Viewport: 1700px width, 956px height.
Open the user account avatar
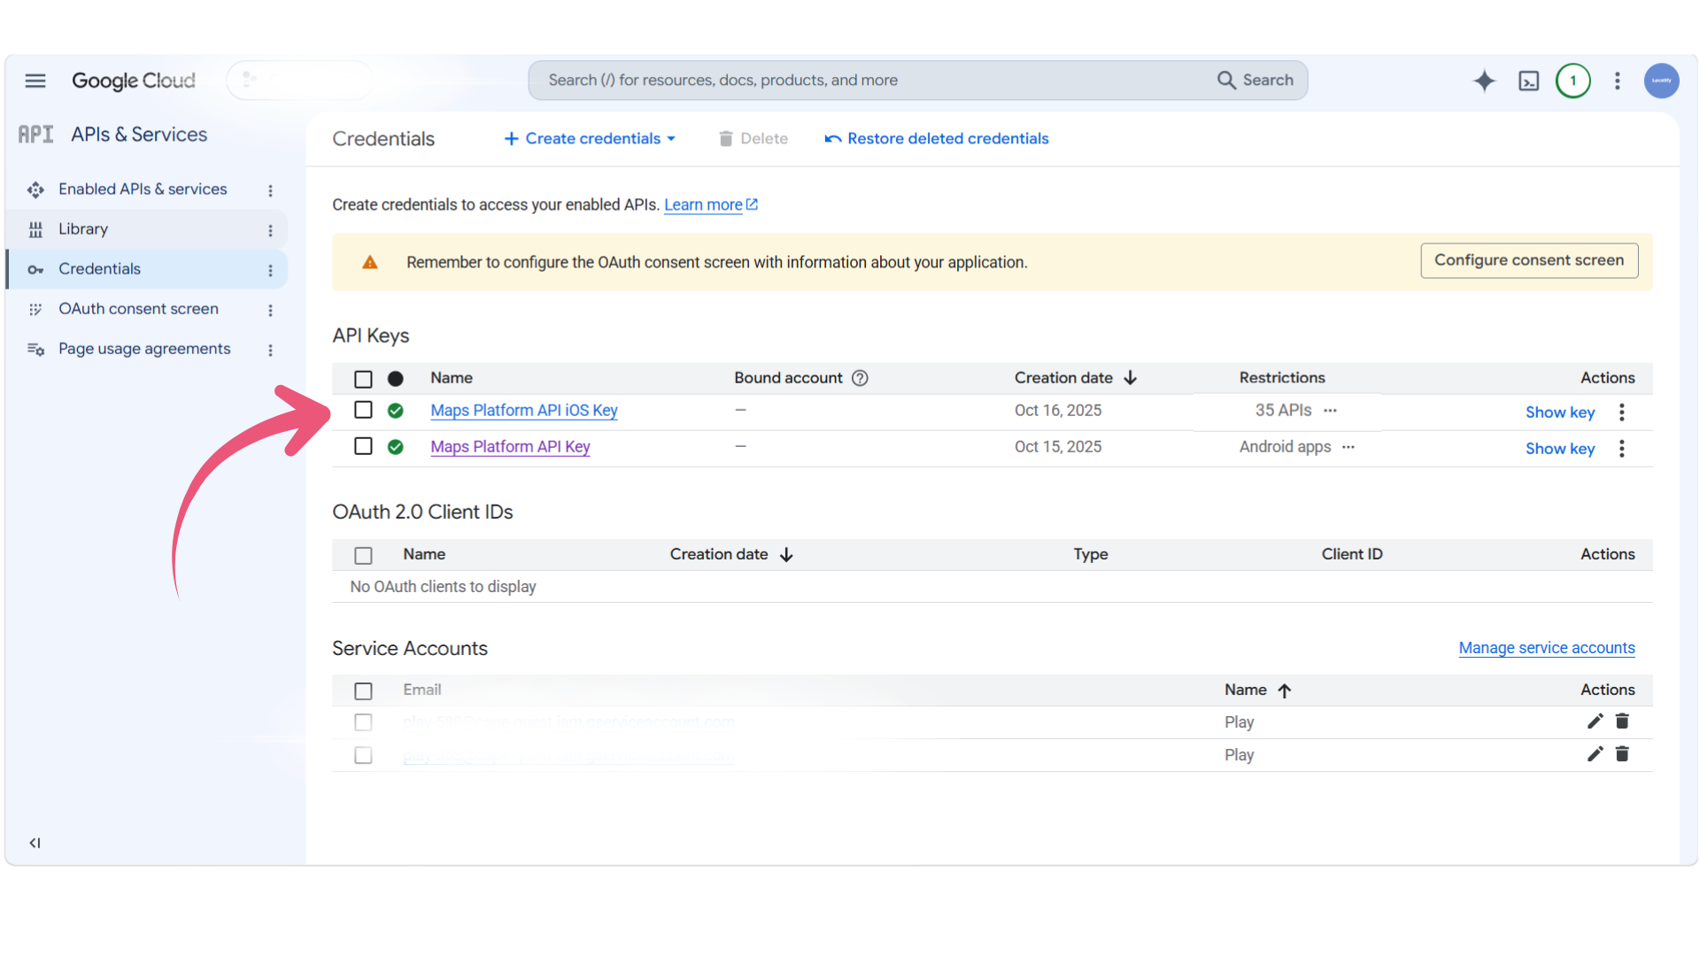point(1661,81)
